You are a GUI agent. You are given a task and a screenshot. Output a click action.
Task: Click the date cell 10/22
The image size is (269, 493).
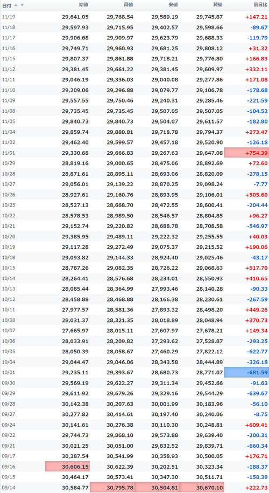click(x=9, y=216)
